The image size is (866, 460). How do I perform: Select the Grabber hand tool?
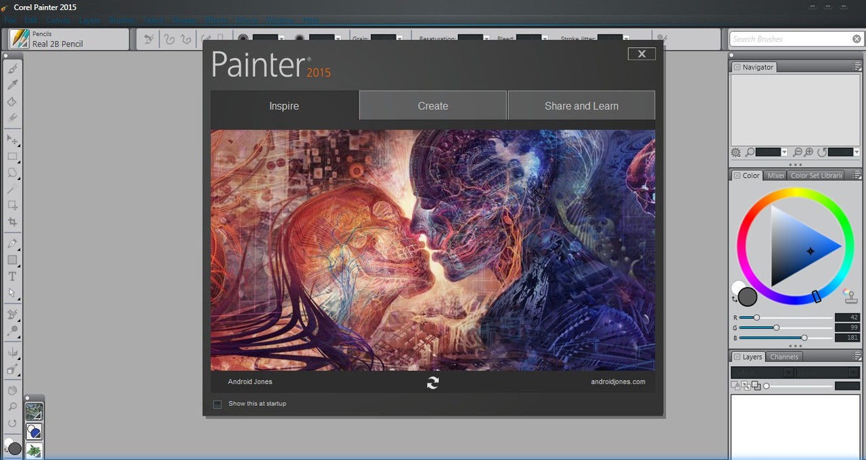click(12, 390)
